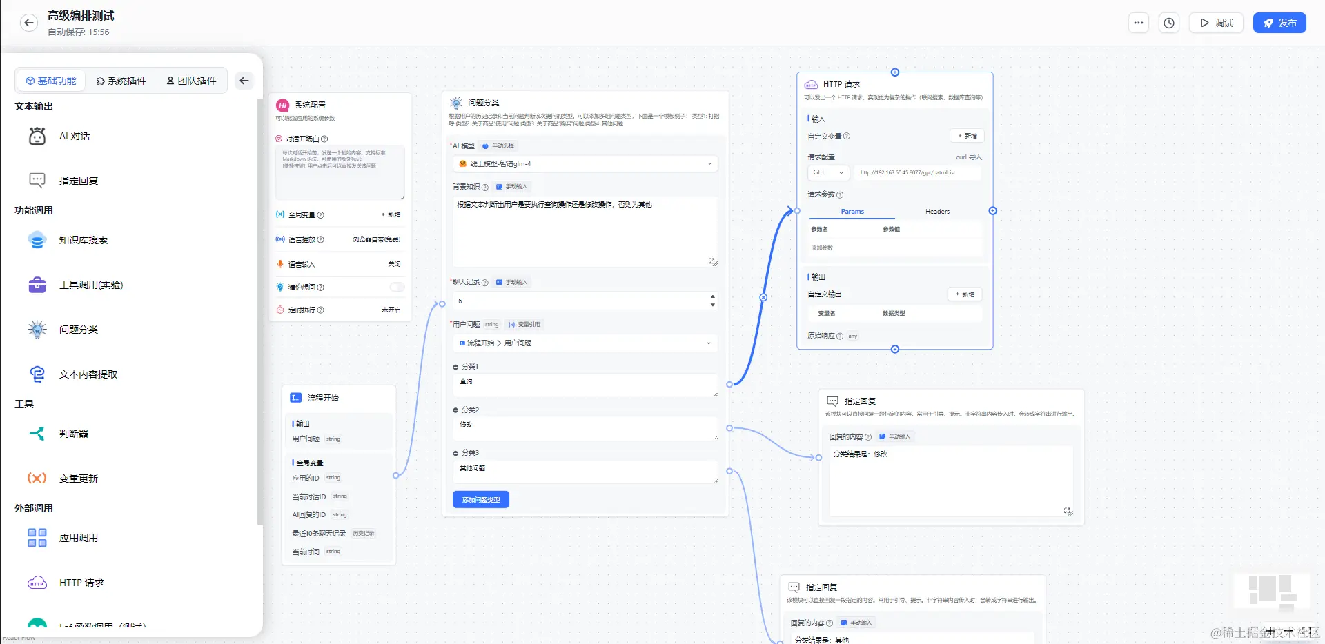1325x644 pixels.
Task: Expand the 背景知识 editor fullscreen icon
Action: tap(712, 261)
